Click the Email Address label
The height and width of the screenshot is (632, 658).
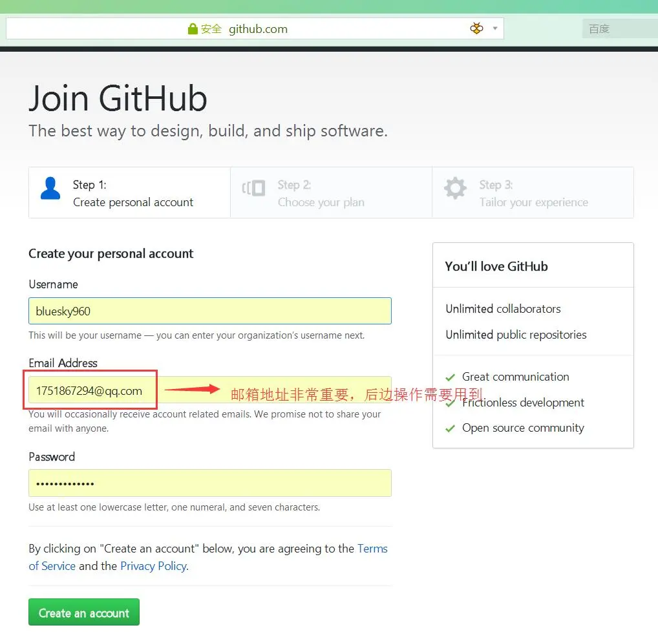click(63, 363)
